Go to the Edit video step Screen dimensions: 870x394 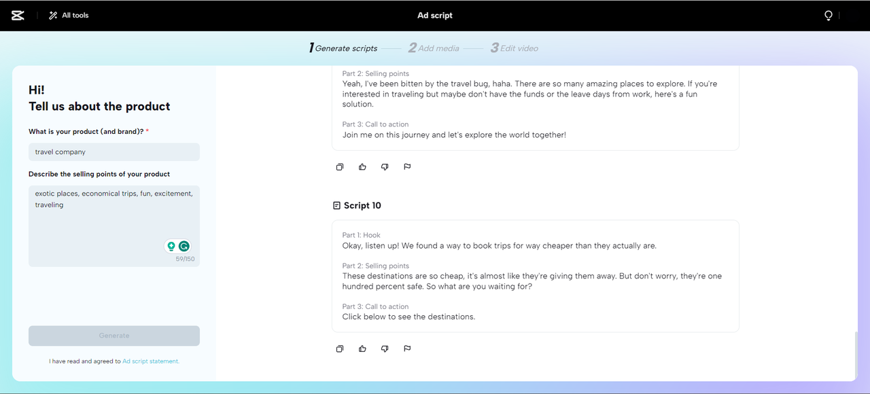point(515,48)
